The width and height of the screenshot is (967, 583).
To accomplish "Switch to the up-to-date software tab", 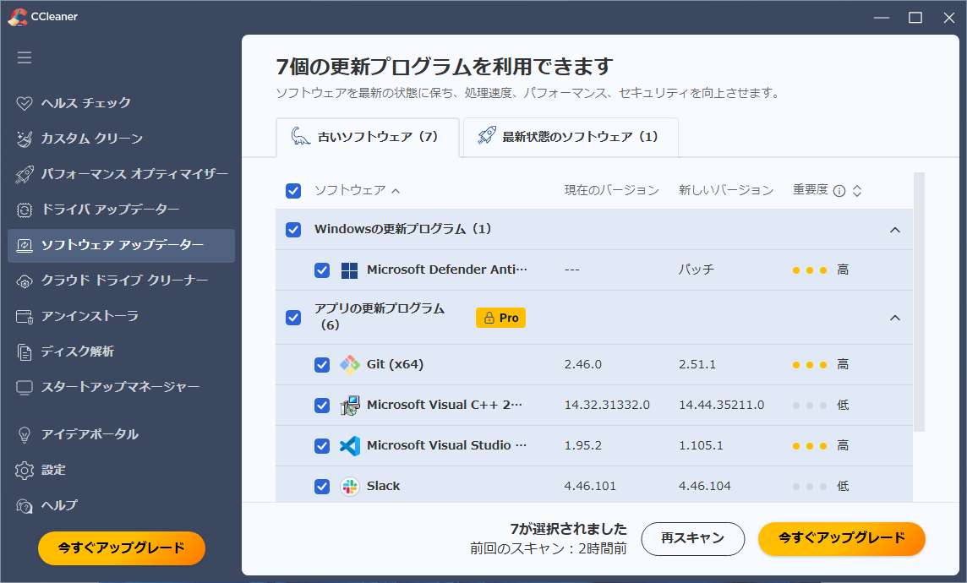I will click(571, 137).
